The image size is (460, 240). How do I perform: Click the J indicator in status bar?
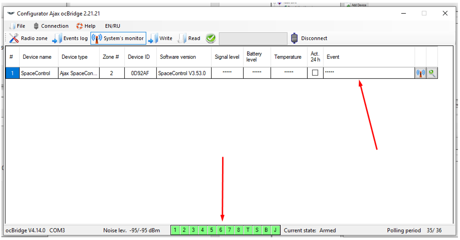(275, 230)
